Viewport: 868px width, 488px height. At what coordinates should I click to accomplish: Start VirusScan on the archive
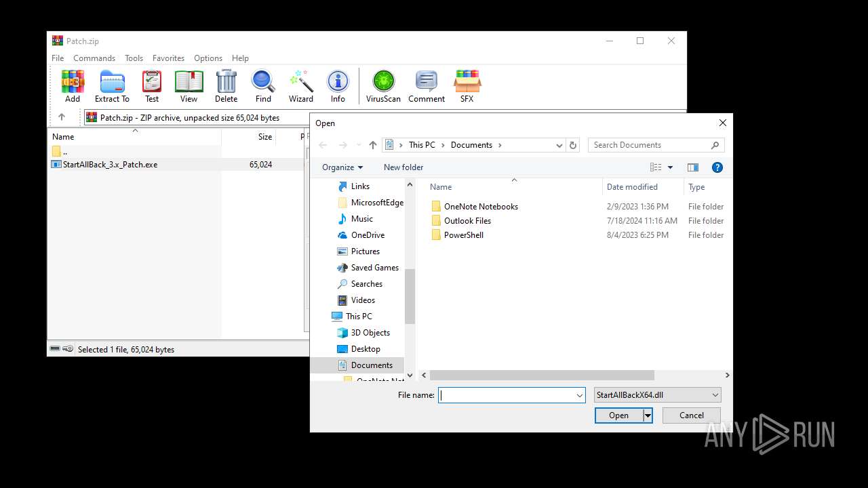pyautogui.click(x=383, y=86)
